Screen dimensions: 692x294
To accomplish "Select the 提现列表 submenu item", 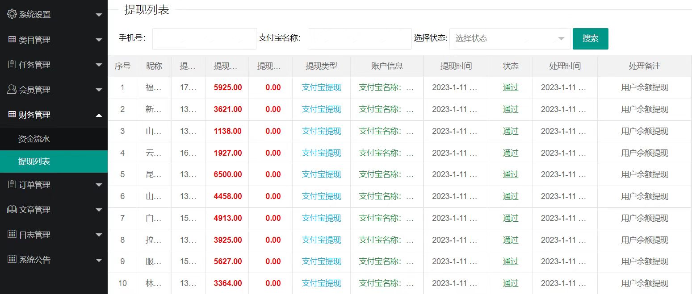I will tap(34, 161).
